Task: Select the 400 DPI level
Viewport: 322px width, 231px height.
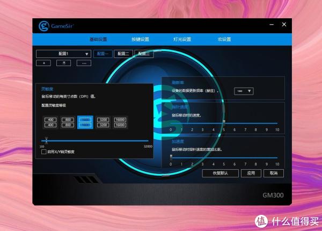Action: [50, 122]
